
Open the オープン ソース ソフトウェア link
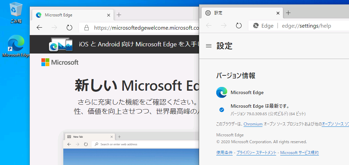(x=335, y=124)
